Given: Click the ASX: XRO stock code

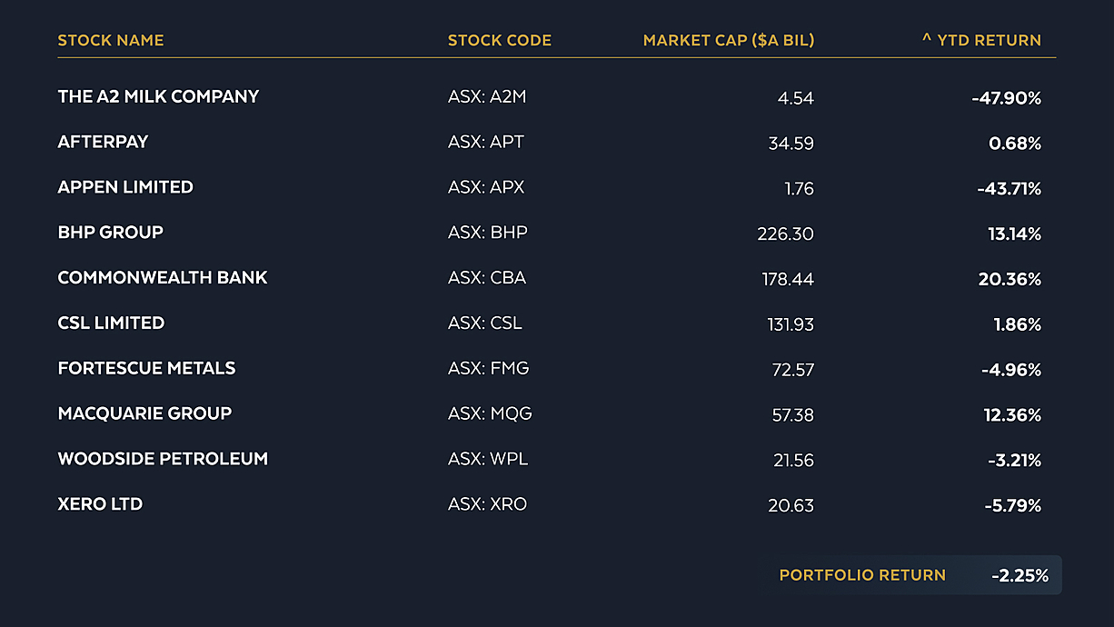Looking at the screenshot, I should (487, 505).
